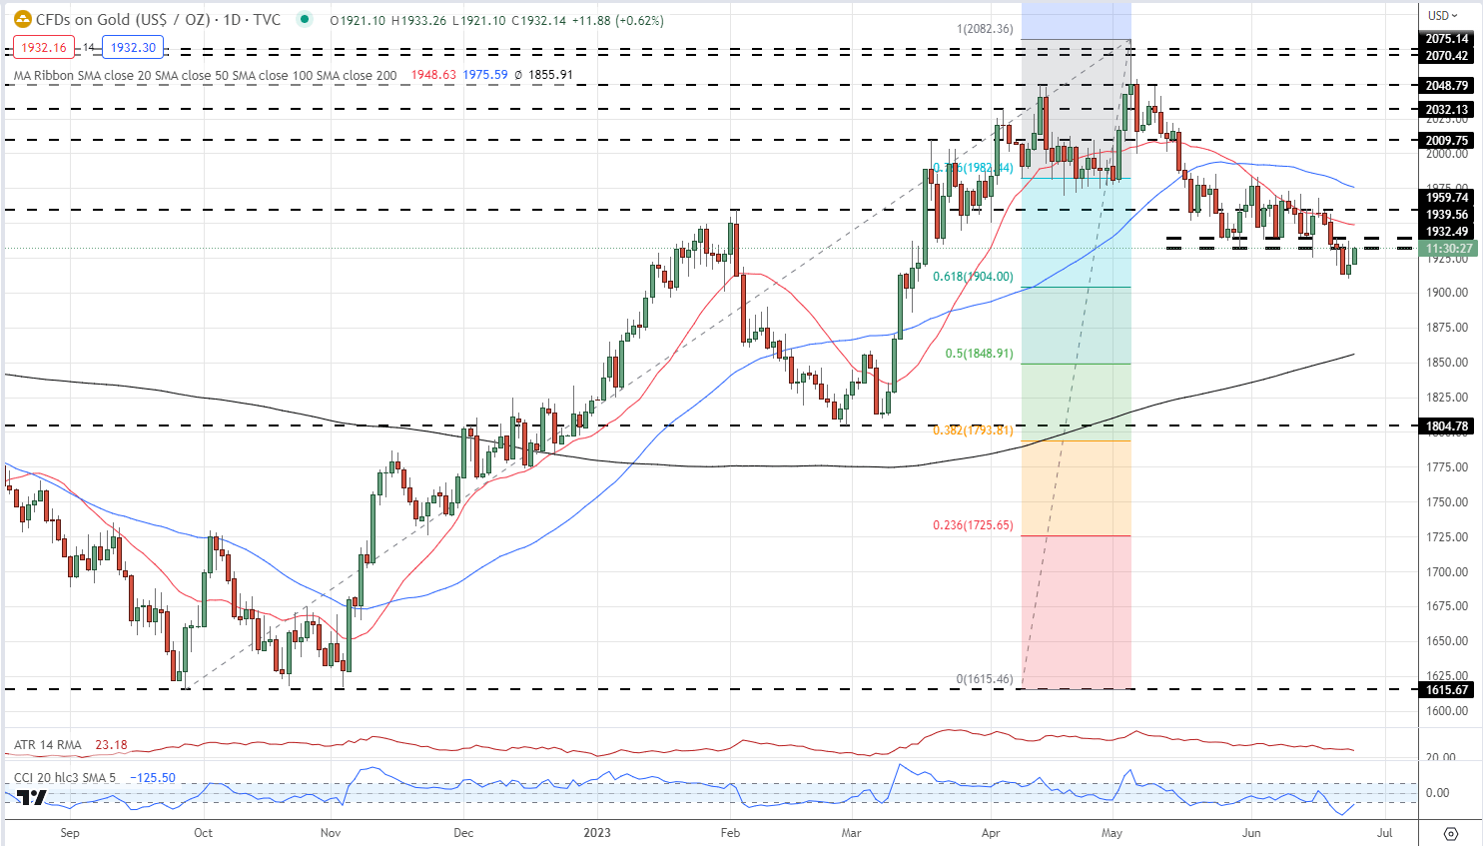Click the Feb label on time axis

[x=730, y=833]
